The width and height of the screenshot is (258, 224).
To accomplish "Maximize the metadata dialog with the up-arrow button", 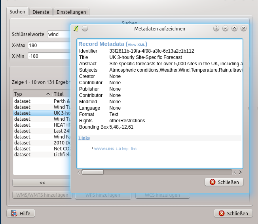I will (x=234, y=28).
